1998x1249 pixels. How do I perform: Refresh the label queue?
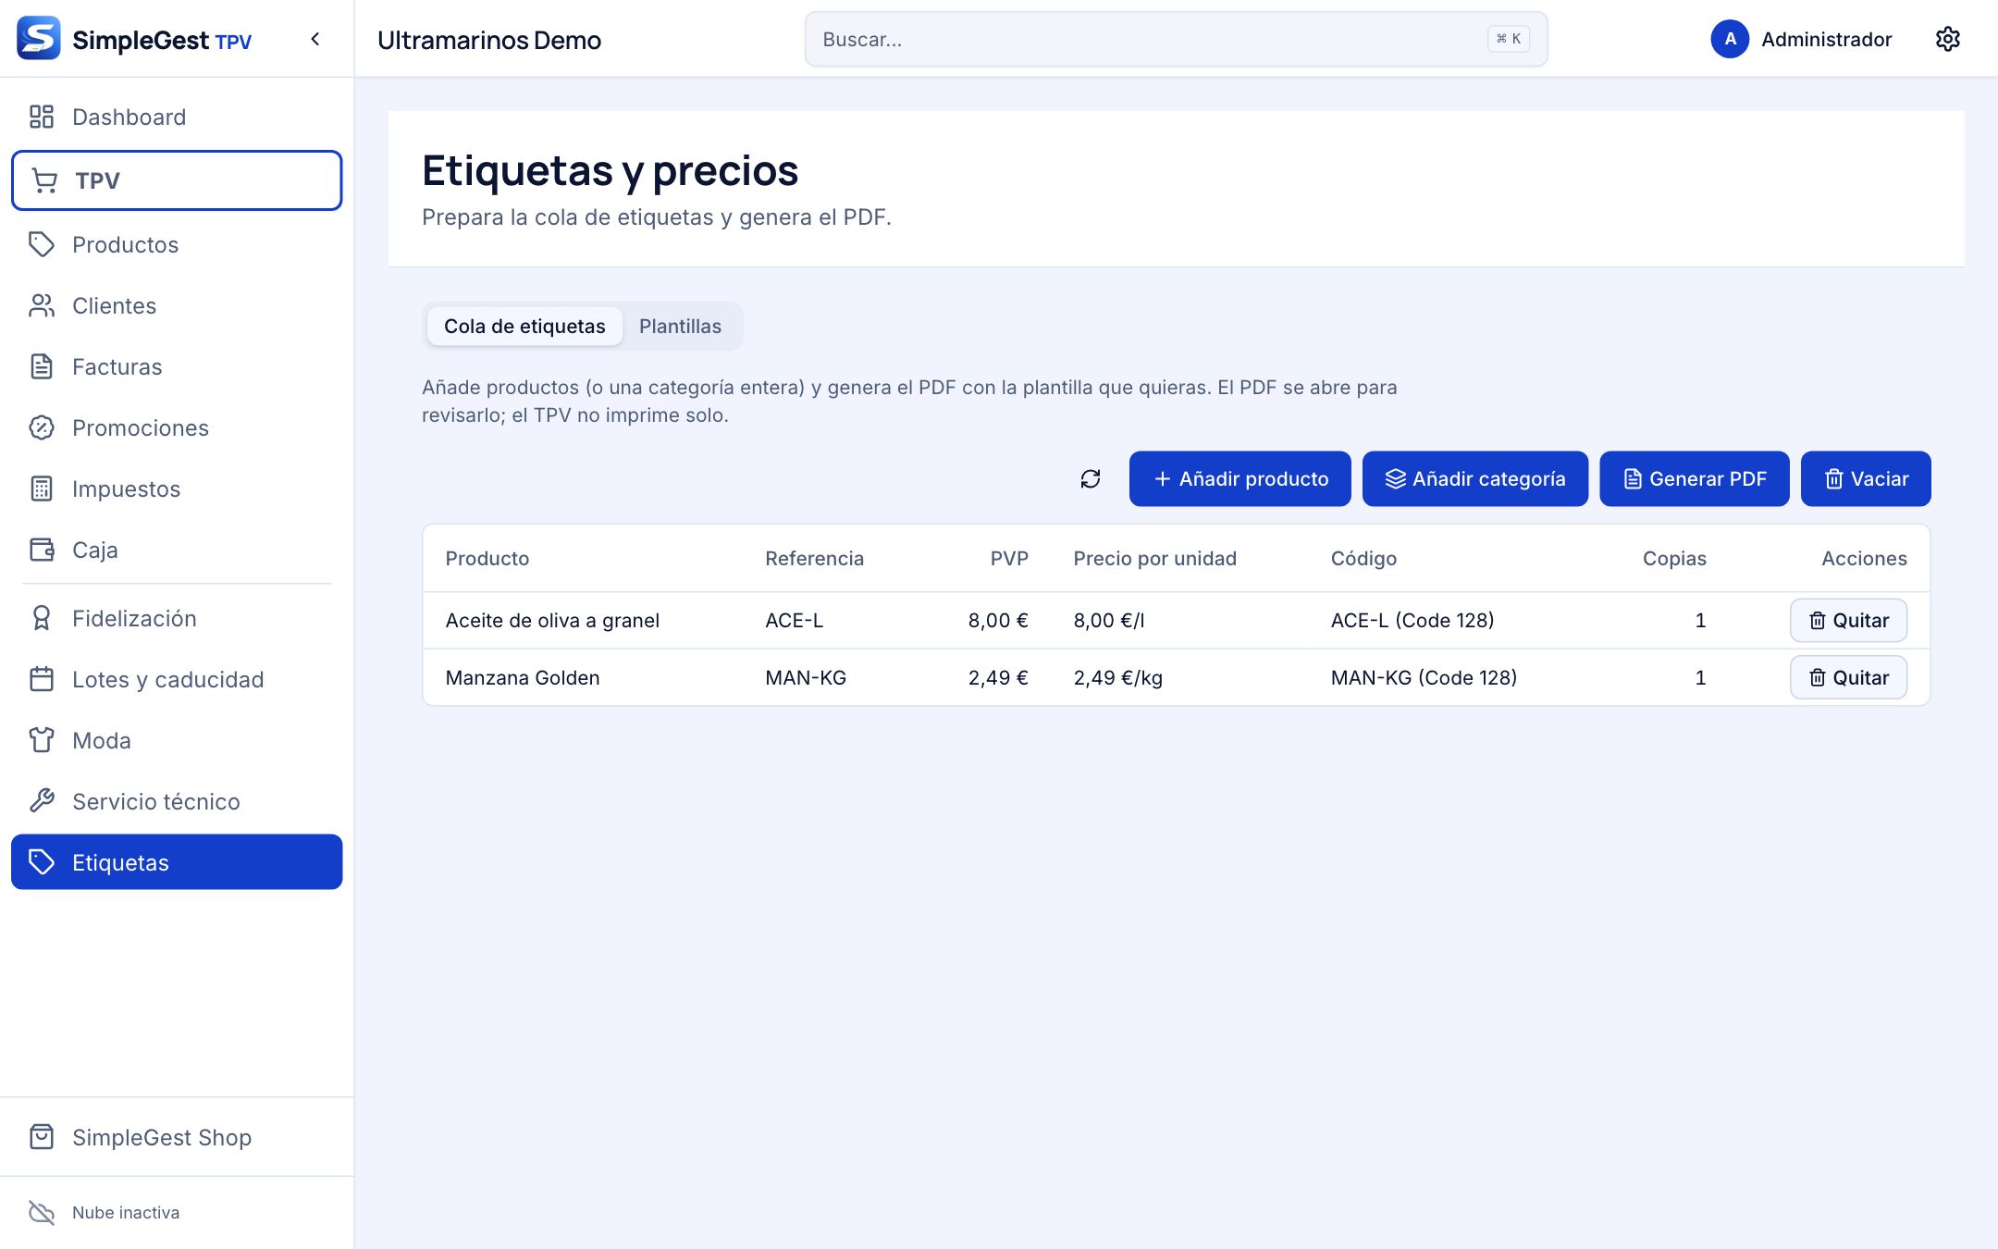click(x=1091, y=478)
